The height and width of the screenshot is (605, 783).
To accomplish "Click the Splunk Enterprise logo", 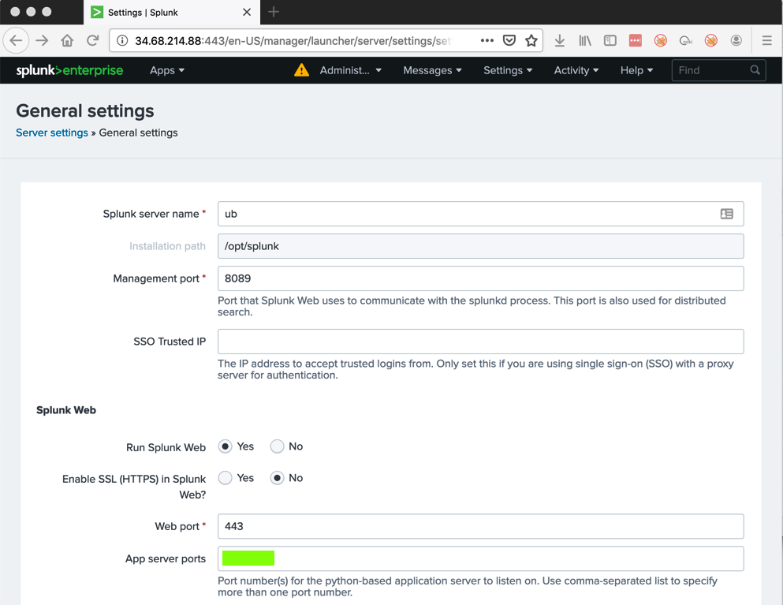I will point(69,70).
